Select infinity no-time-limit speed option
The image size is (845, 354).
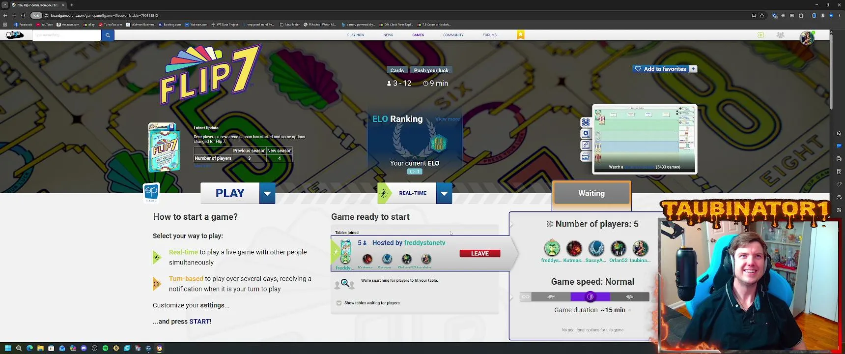point(526,296)
